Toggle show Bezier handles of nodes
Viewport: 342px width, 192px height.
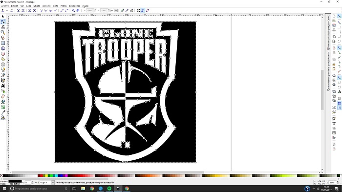(x=143, y=10)
